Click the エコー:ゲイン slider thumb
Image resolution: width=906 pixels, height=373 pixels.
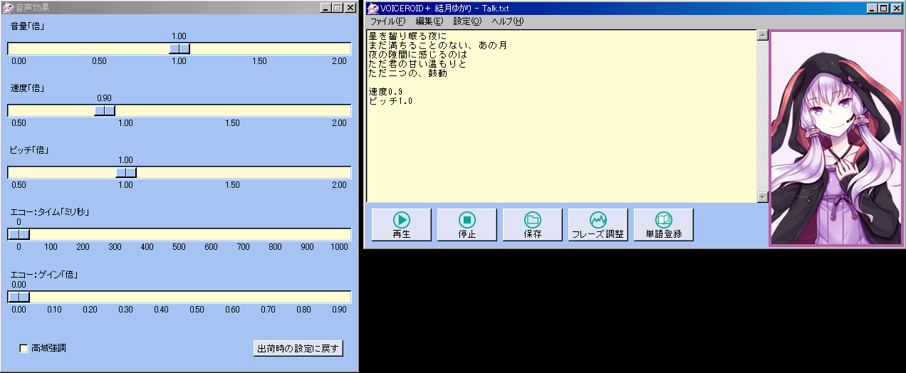[x=19, y=296]
